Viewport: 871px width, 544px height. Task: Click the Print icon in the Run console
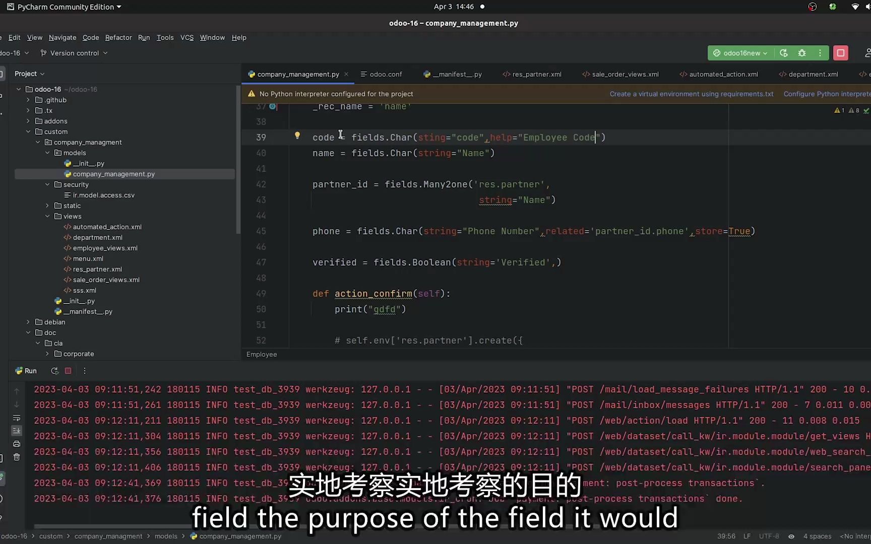pos(17,444)
